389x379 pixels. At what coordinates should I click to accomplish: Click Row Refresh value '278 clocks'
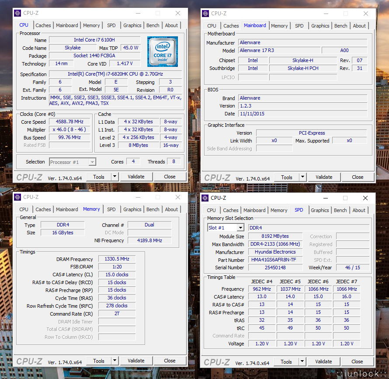[x=117, y=306]
